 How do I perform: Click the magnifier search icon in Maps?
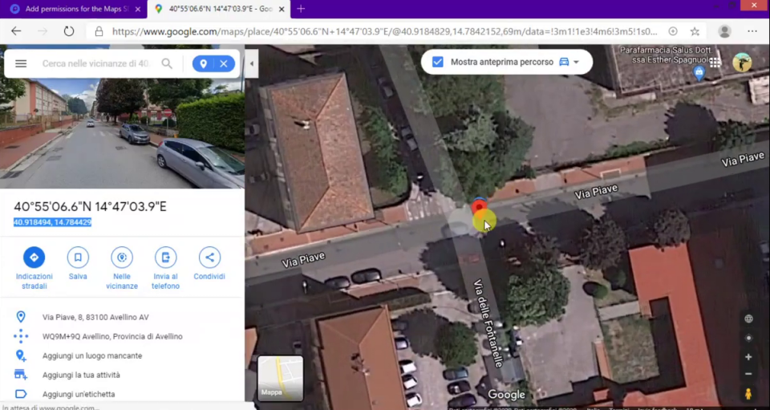167,64
